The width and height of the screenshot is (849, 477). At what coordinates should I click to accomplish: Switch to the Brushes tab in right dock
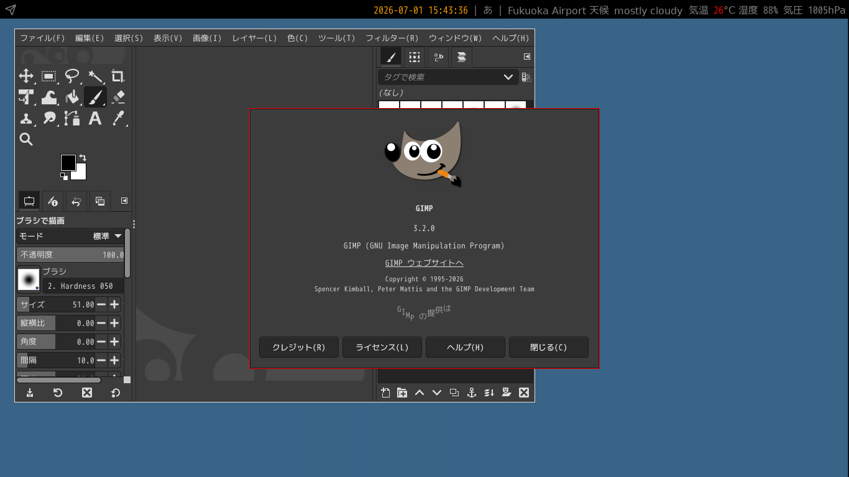coord(391,57)
